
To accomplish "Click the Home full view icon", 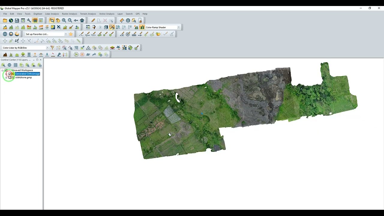I will (x=82, y=20).
